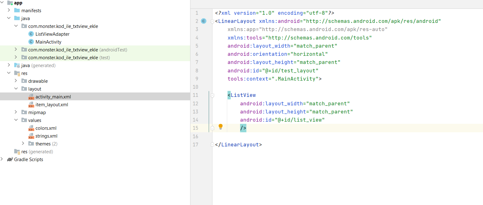Click the java (generated) folder icon
Screen dimensions: 483x205
click(17, 65)
